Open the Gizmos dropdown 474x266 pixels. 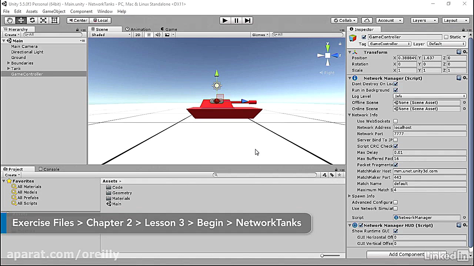260,35
